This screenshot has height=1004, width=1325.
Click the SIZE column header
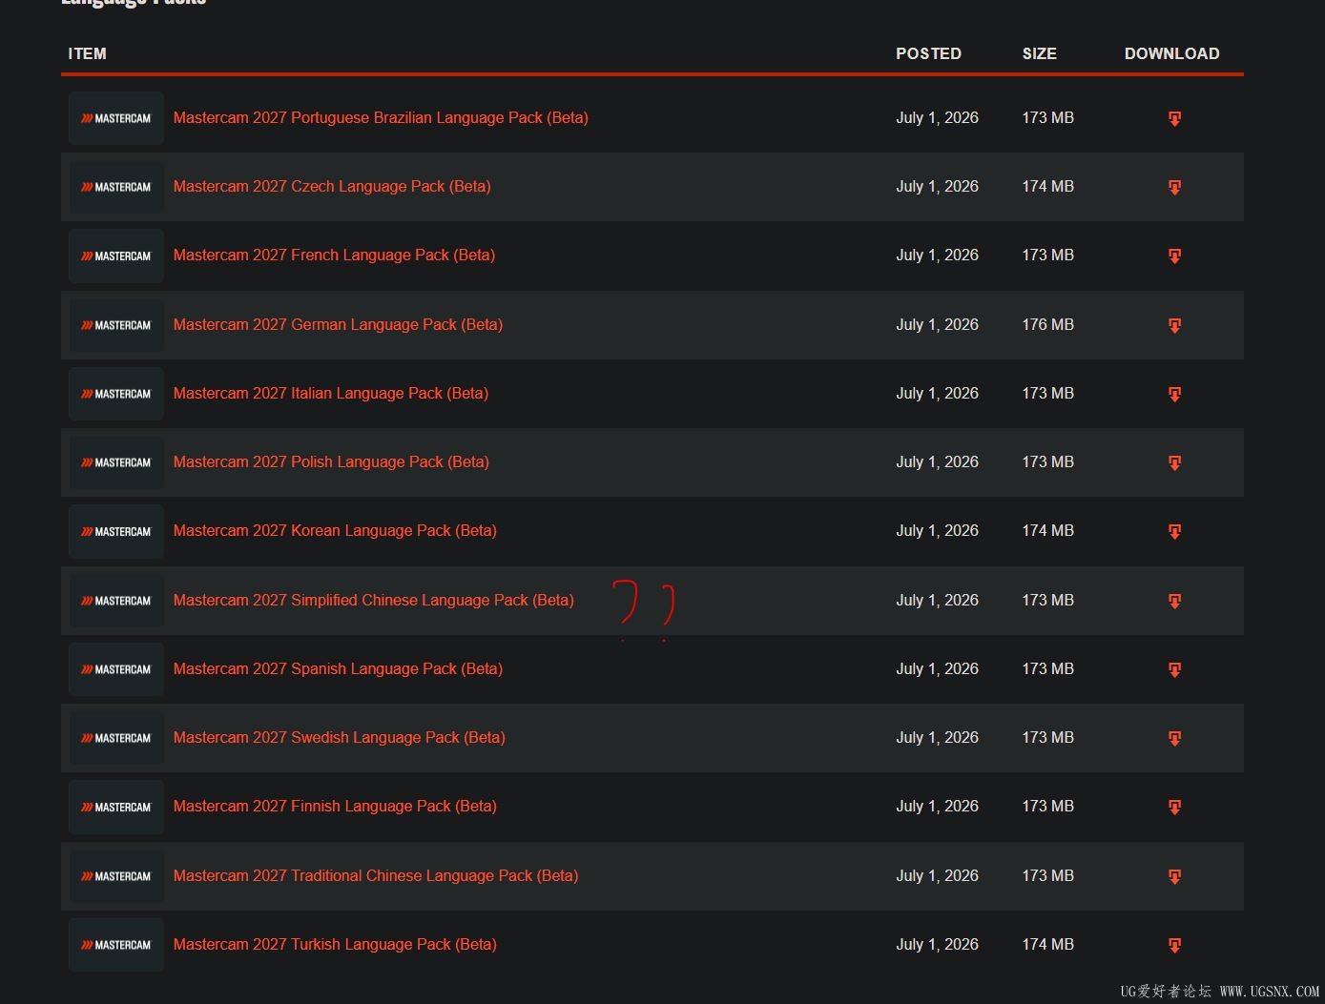tap(1039, 53)
